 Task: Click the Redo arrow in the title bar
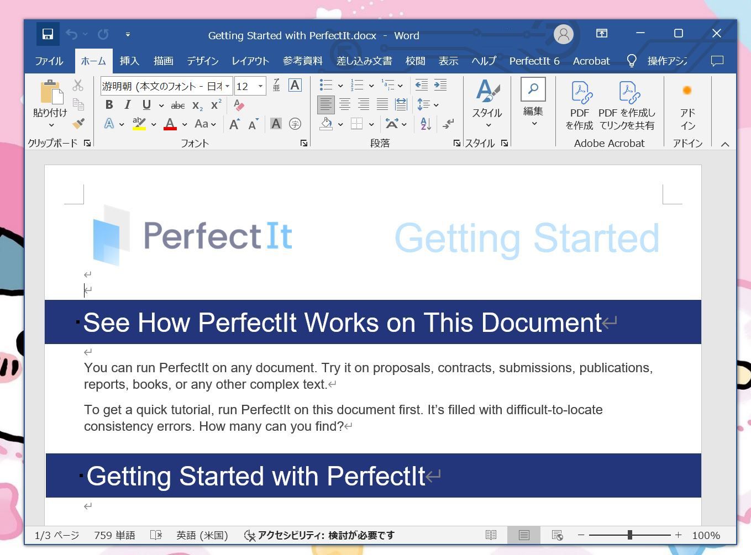(103, 34)
